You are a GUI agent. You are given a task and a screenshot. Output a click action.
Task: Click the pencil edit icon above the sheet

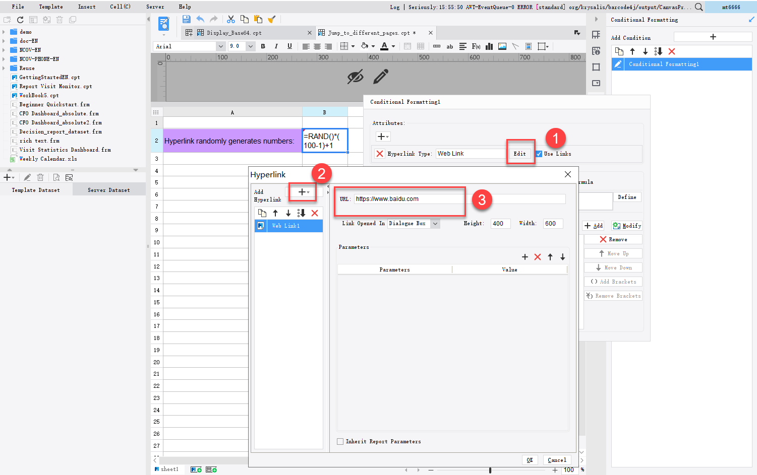(x=381, y=77)
